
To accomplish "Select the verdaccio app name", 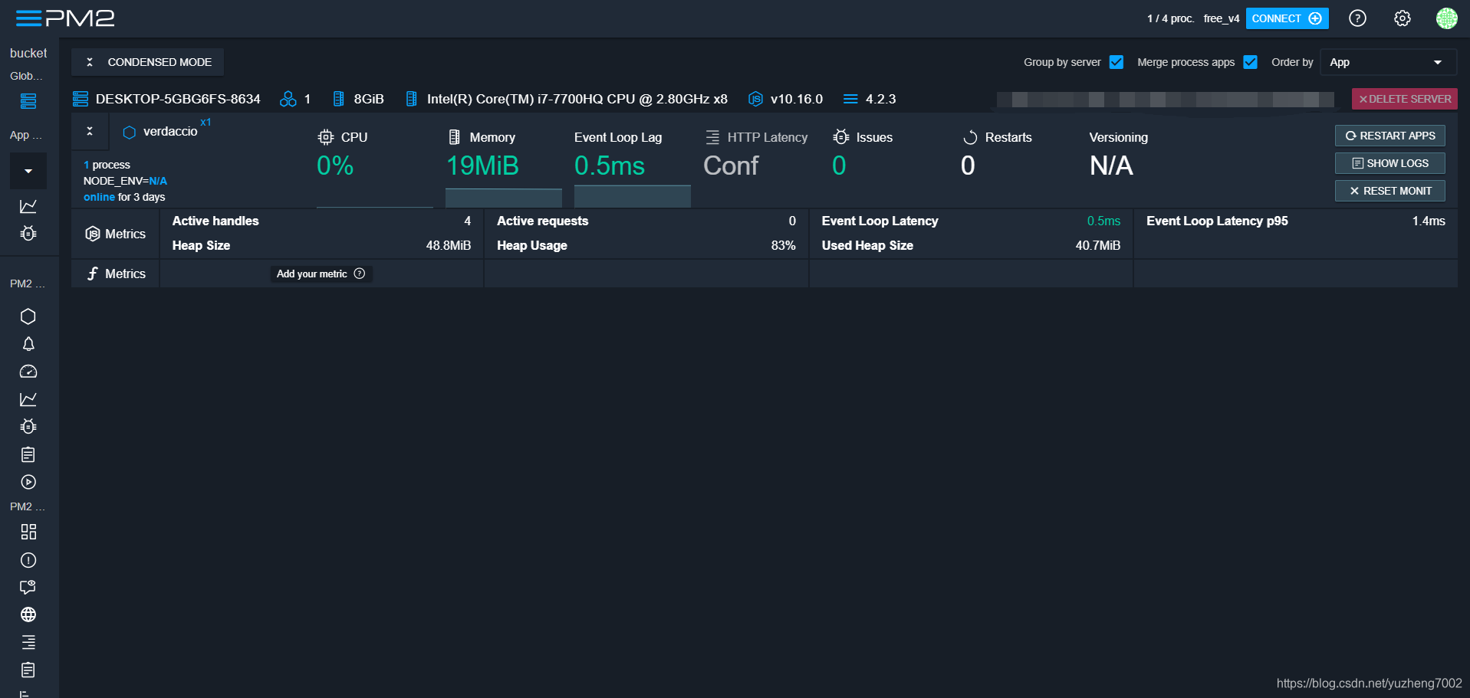I will (170, 132).
